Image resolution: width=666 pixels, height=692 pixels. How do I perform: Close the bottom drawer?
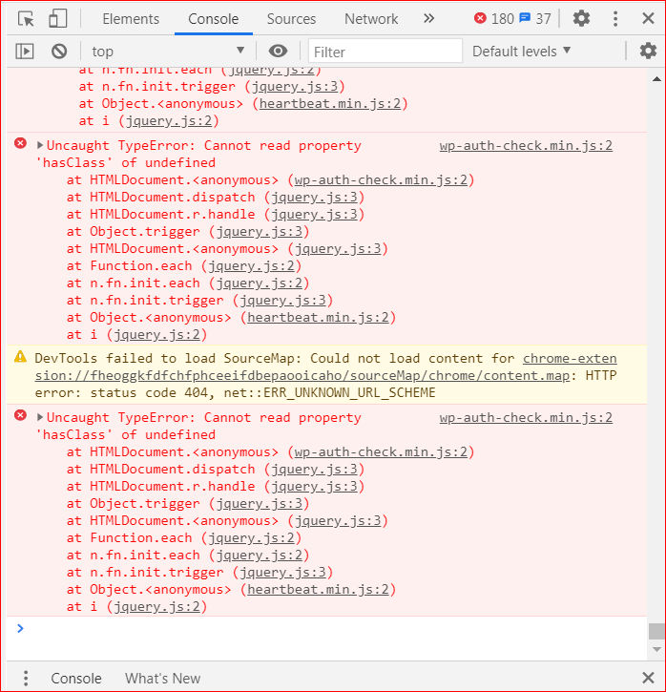click(648, 678)
